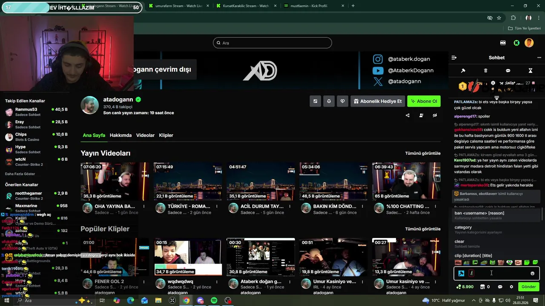Open the 00:15 wqdwqdwq clip thumbnail
This screenshot has height=306, width=545.
188,257
